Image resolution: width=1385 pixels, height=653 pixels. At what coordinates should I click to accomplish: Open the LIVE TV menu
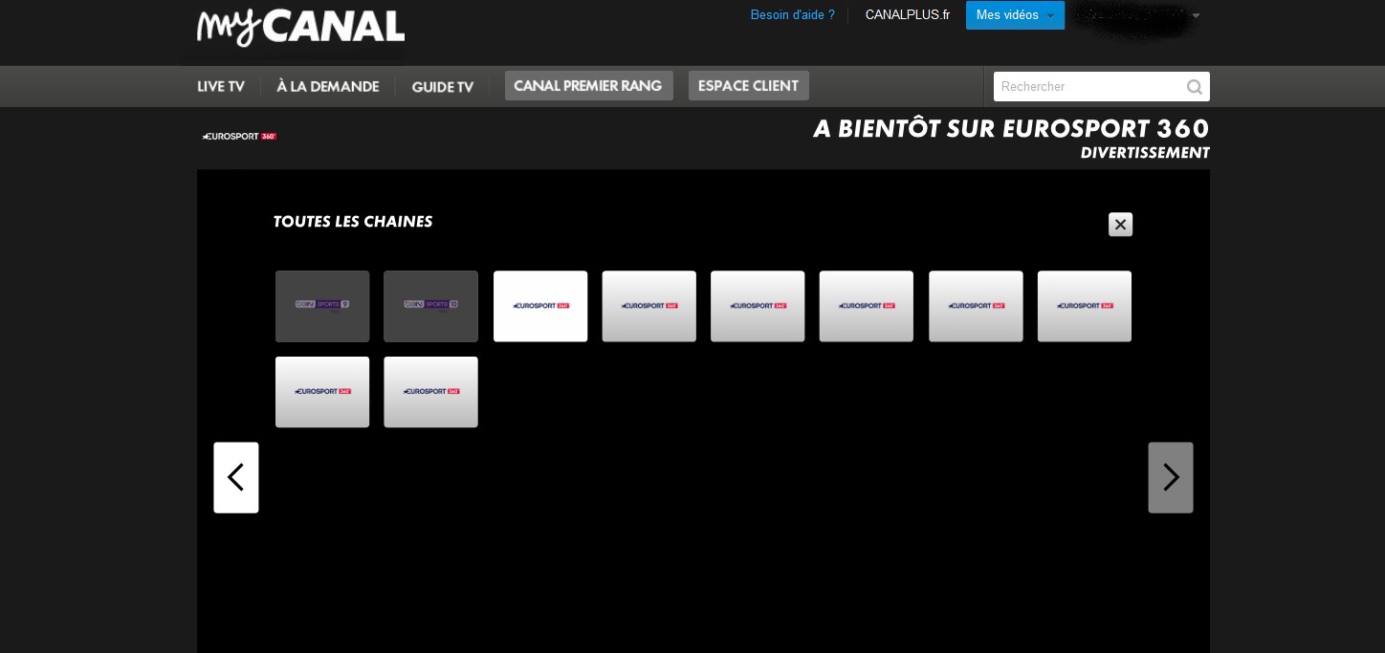pos(221,87)
